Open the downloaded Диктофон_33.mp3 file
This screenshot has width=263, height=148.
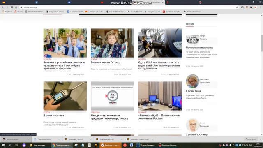[76, 139]
